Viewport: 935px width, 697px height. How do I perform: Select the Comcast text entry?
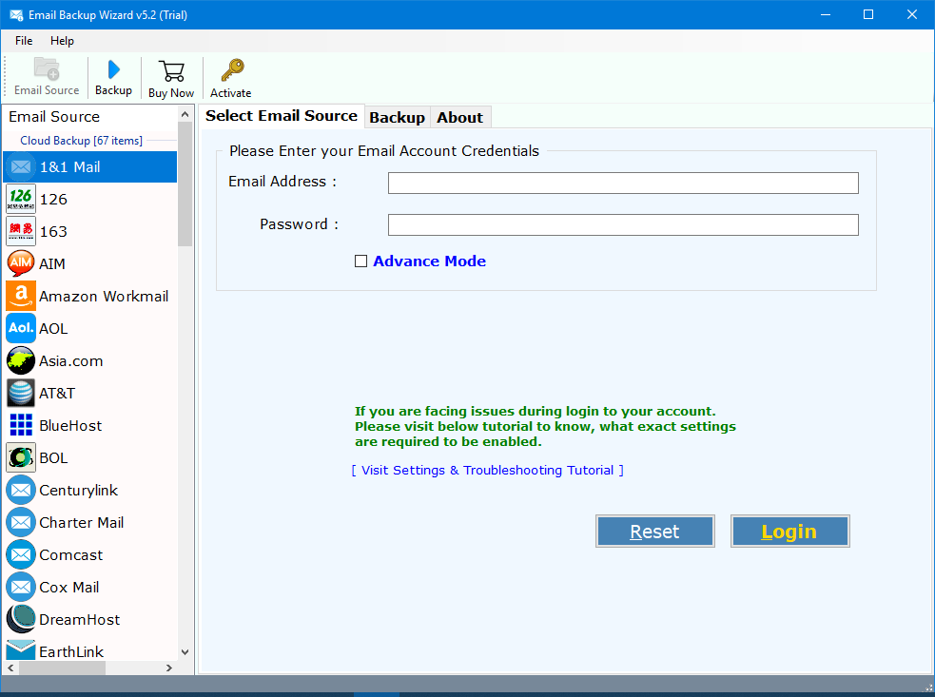(x=71, y=554)
